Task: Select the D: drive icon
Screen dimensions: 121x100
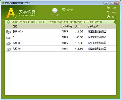Action: click(x=8, y=38)
